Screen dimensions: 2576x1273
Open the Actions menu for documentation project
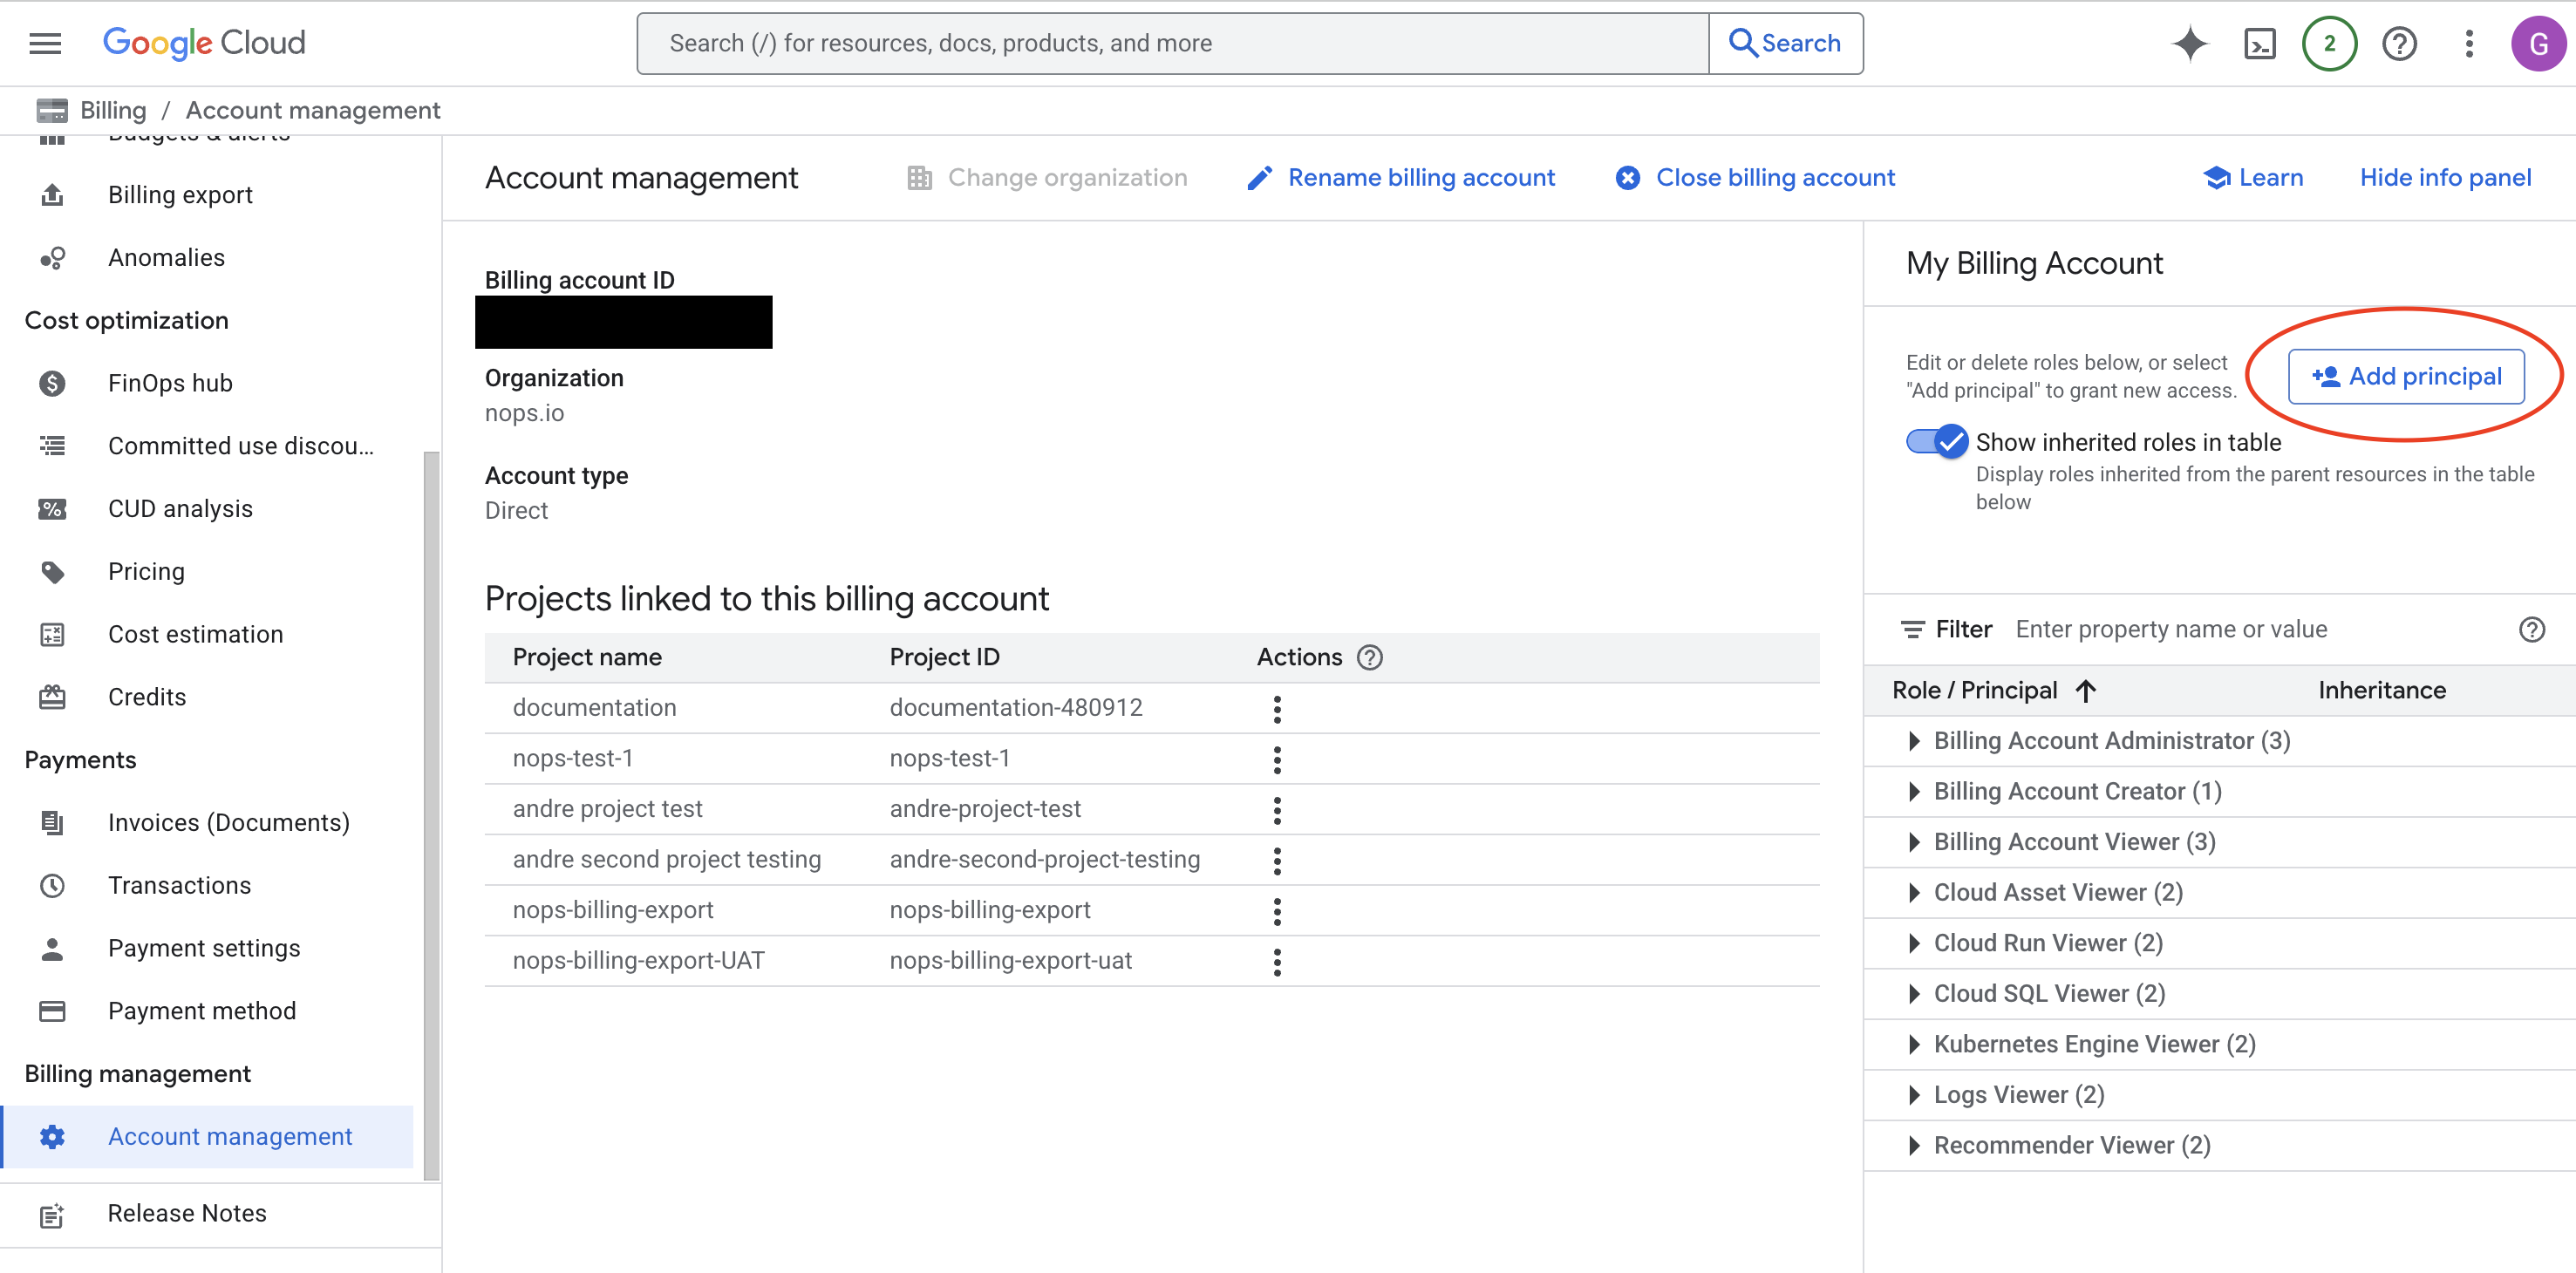1277,708
